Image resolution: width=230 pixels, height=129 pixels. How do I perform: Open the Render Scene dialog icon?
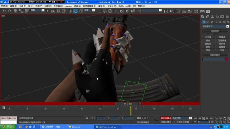pyautogui.click(x=202, y=11)
